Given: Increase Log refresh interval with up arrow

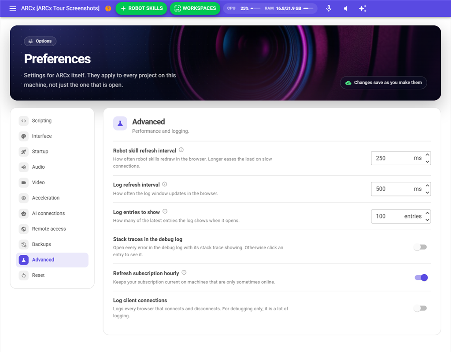Looking at the screenshot, I should point(427,185).
